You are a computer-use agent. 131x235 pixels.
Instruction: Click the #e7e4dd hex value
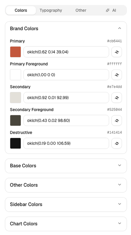coord(114,87)
